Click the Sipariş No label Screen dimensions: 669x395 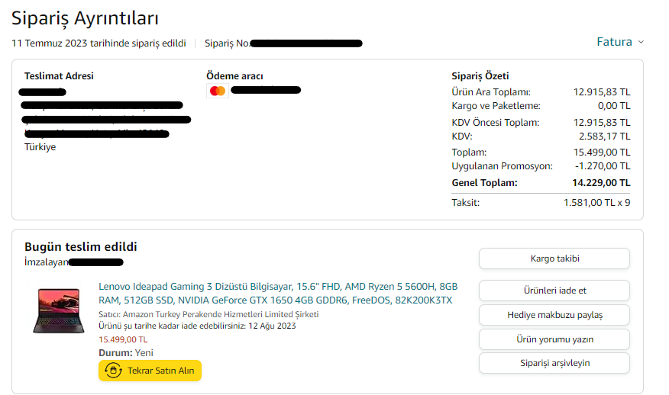pos(227,43)
